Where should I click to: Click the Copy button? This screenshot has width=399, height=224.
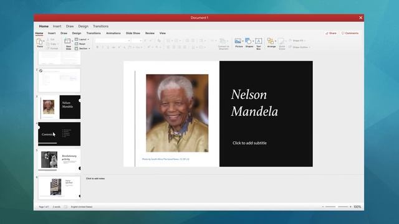(52, 44)
